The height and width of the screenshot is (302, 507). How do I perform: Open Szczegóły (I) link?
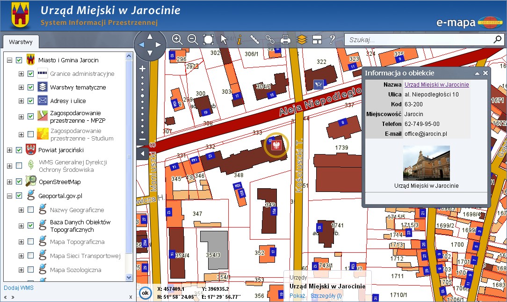(x=326, y=295)
